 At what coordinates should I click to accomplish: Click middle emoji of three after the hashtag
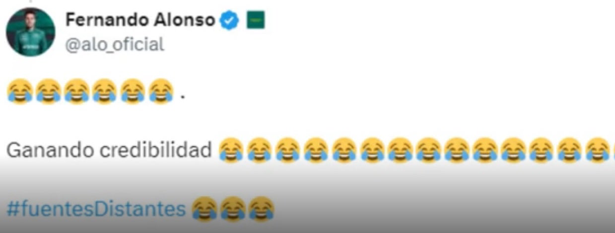click(x=233, y=208)
